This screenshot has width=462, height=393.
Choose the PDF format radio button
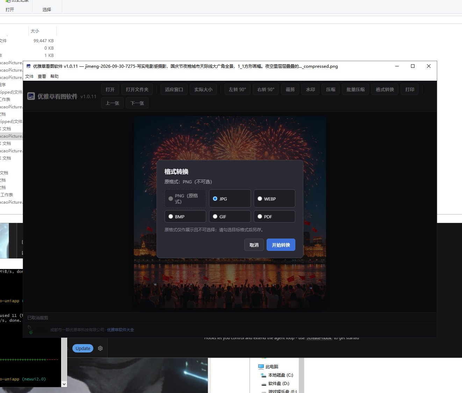(260, 216)
